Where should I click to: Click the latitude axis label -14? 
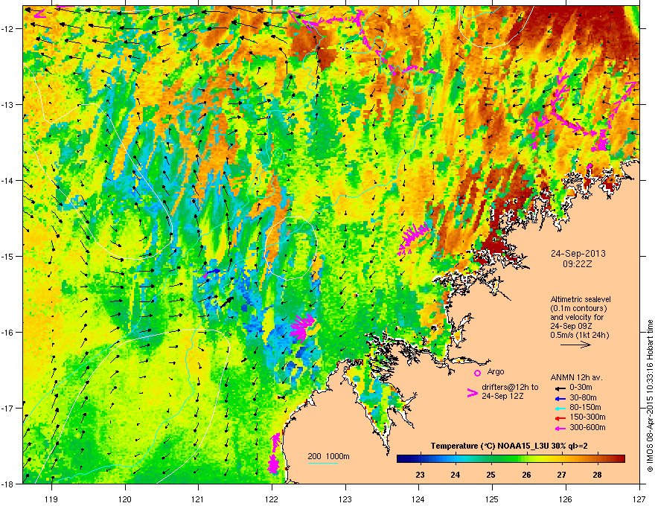[x=8, y=180]
